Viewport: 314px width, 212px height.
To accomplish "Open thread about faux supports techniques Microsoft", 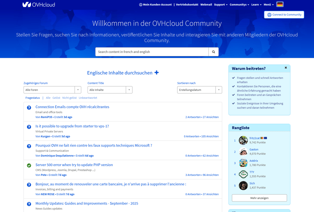I will click(x=94, y=145).
